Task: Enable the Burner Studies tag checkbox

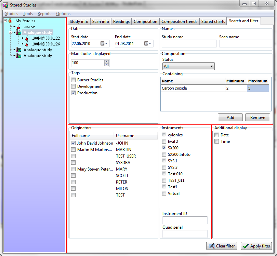Action: point(73,80)
